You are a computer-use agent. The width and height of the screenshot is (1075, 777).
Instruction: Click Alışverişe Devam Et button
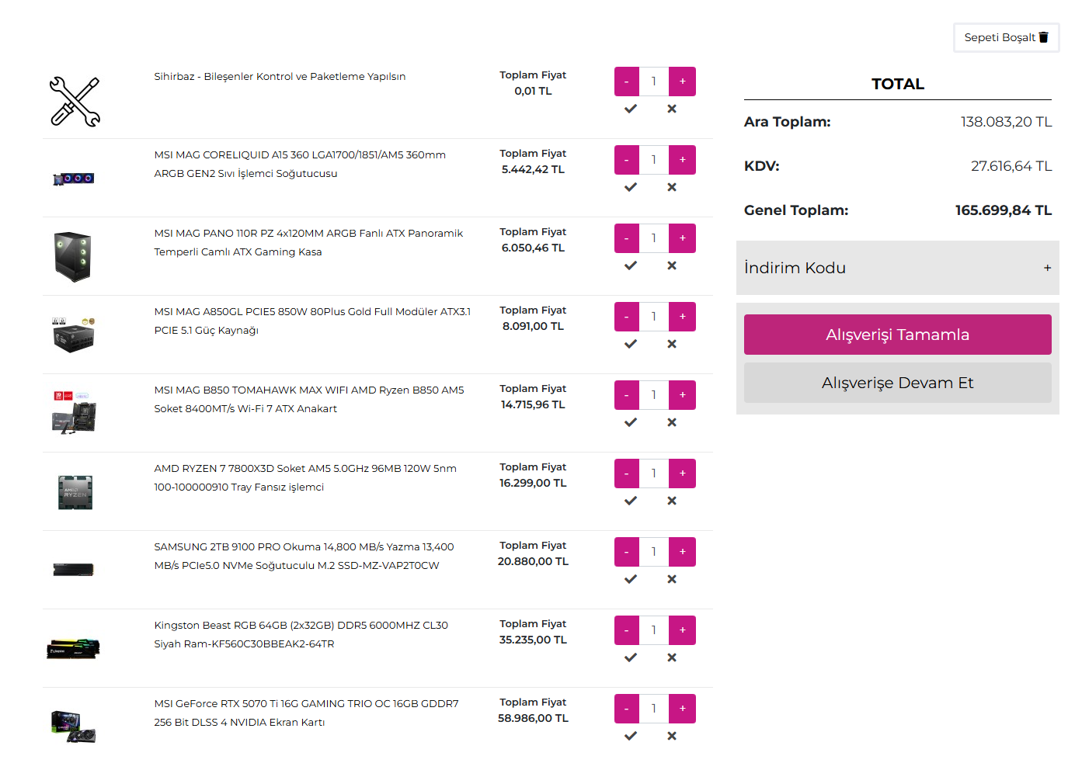pyautogui.click(x=897, y=383)
